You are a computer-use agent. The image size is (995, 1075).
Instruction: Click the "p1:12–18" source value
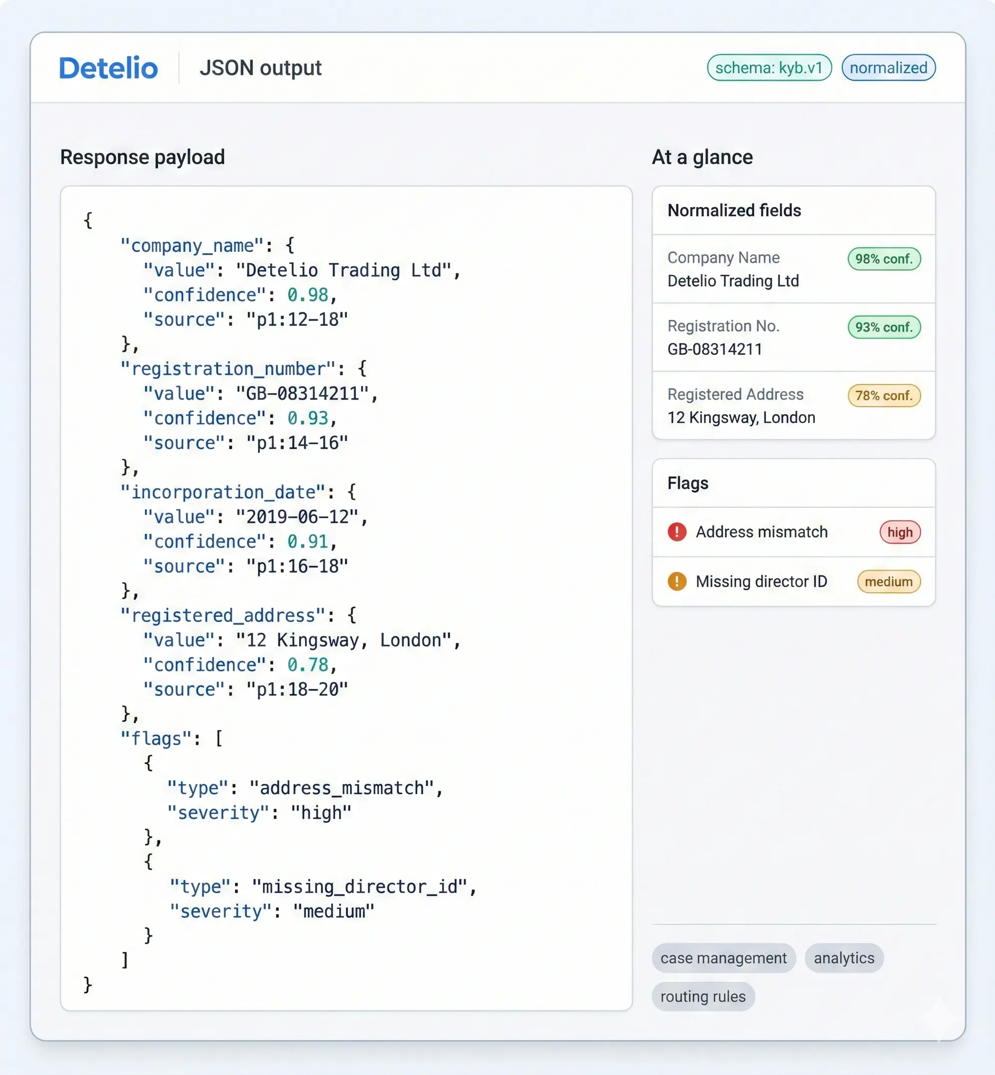coord(297,320)
